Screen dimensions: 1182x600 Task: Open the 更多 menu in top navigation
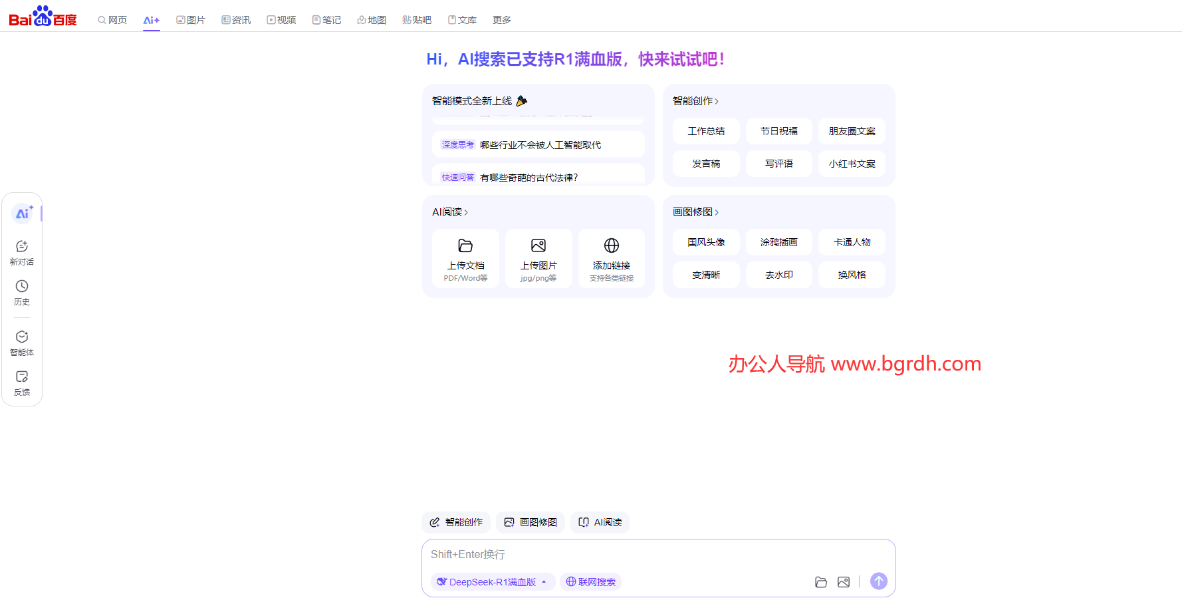(501, 20)
